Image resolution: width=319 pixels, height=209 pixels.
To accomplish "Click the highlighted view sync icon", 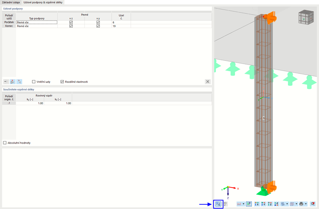I will click(218, 204).
